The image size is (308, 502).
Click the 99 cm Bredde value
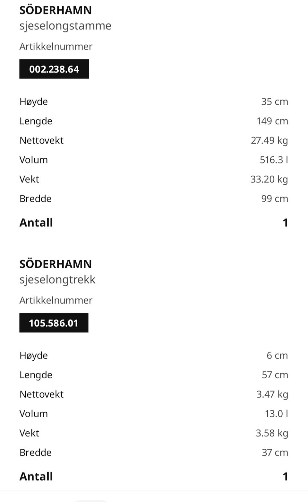click(275, 198)
